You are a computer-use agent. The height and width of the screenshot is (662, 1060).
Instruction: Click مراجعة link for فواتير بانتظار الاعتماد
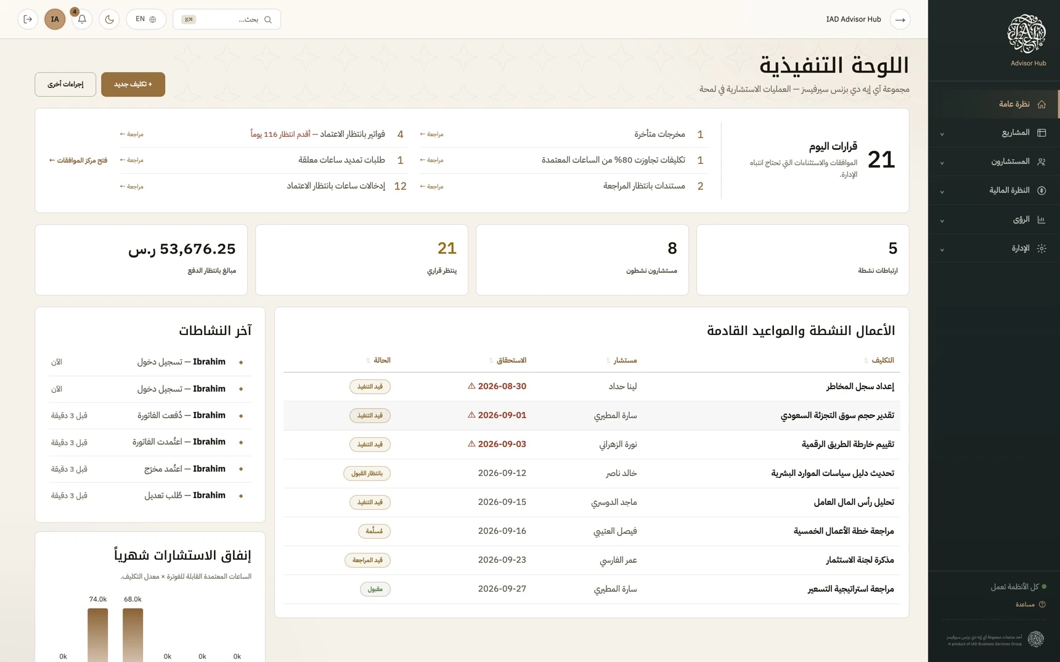coord(131,134)
